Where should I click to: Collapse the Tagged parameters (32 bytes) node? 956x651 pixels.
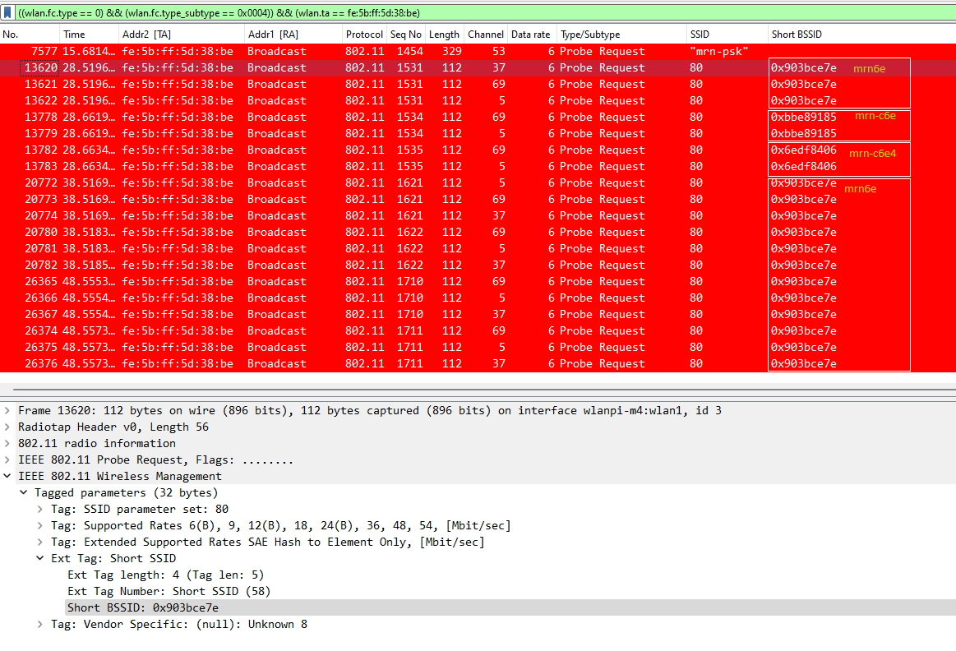25,492
